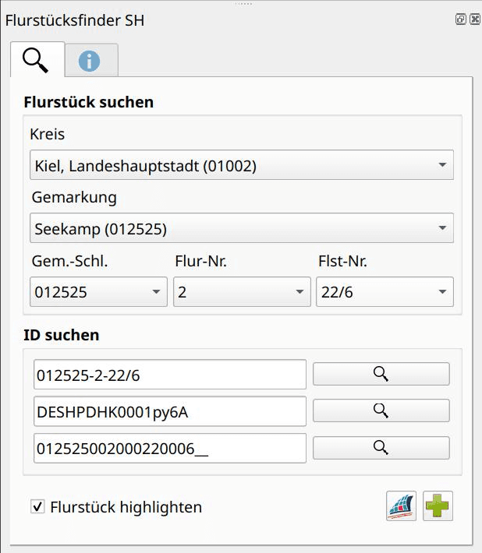Toggle Flurstück highlighten checkbox
The width and height of the screenshot is (482, 553).
click(x=37, y=507)
